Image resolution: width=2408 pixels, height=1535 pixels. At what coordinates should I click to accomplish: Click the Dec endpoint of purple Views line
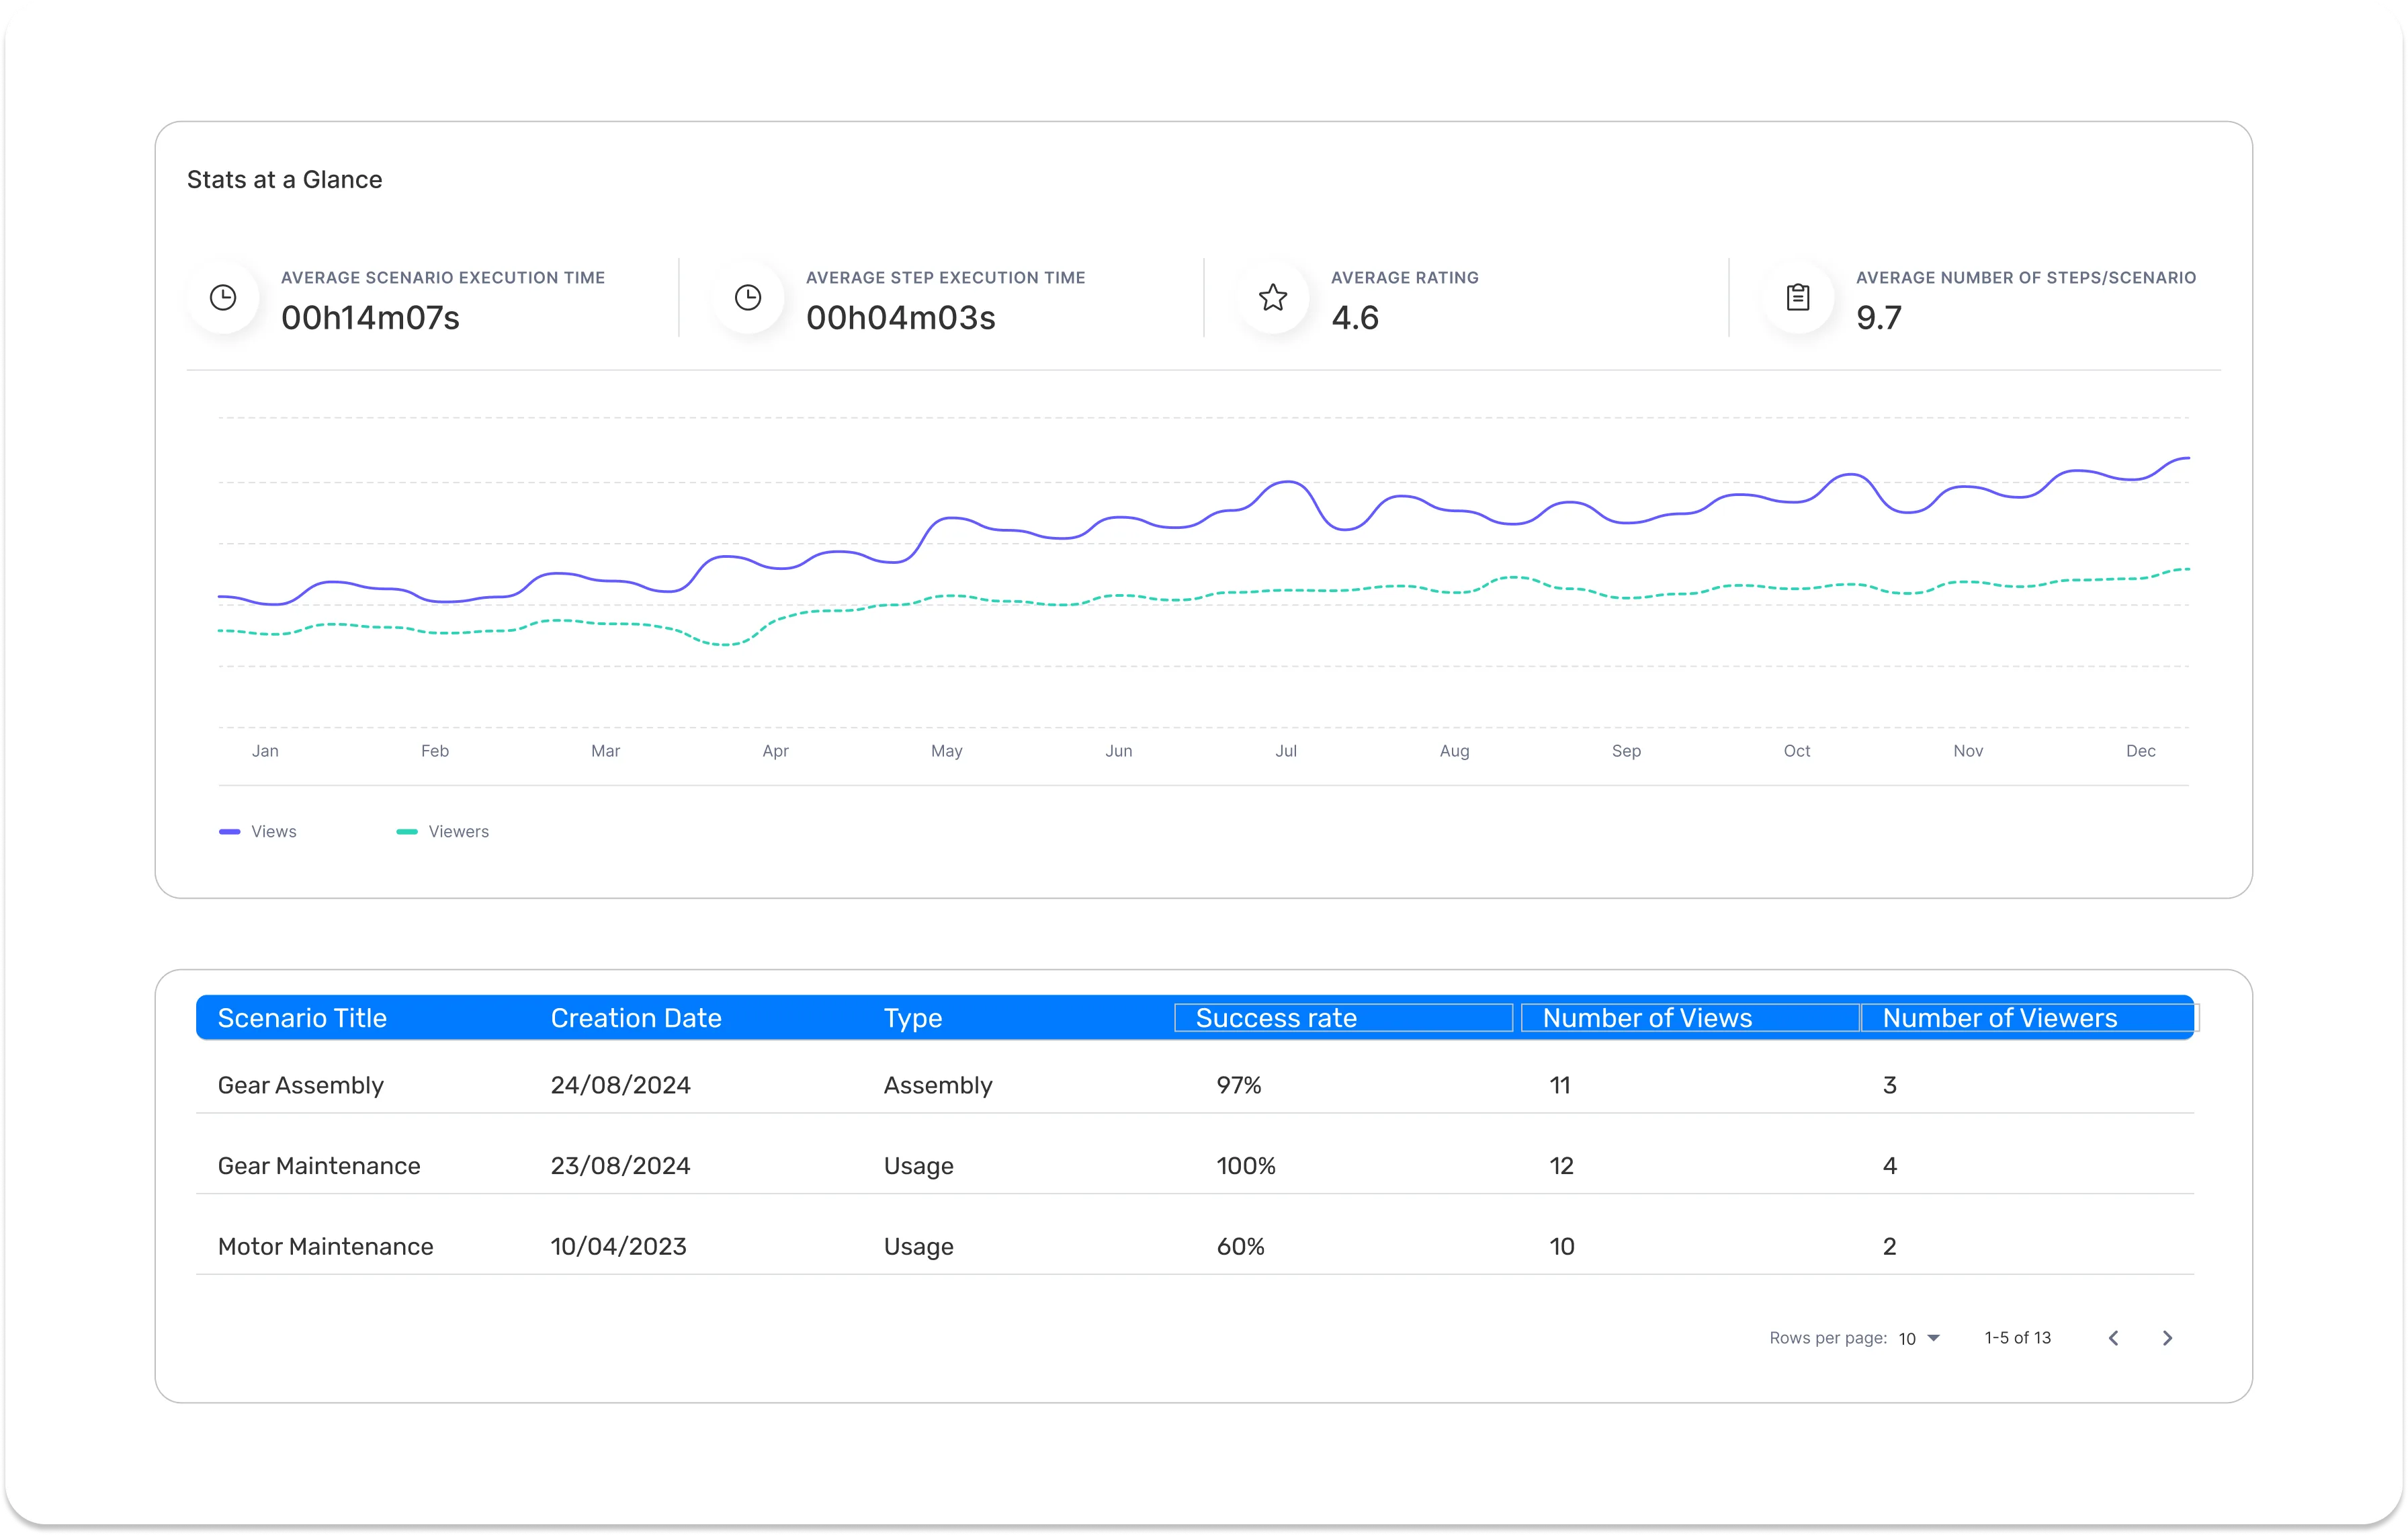[x=2187, y=458]
